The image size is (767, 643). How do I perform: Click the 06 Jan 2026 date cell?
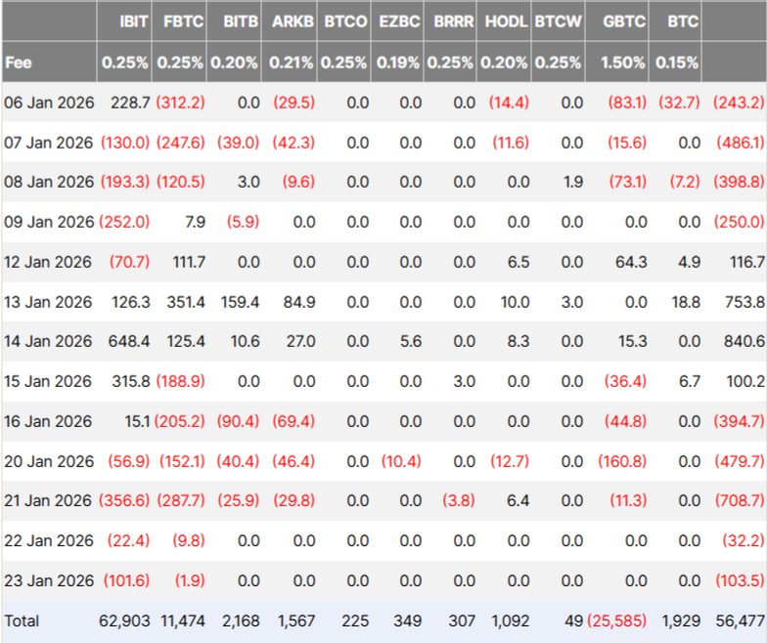tap(48, 103)
